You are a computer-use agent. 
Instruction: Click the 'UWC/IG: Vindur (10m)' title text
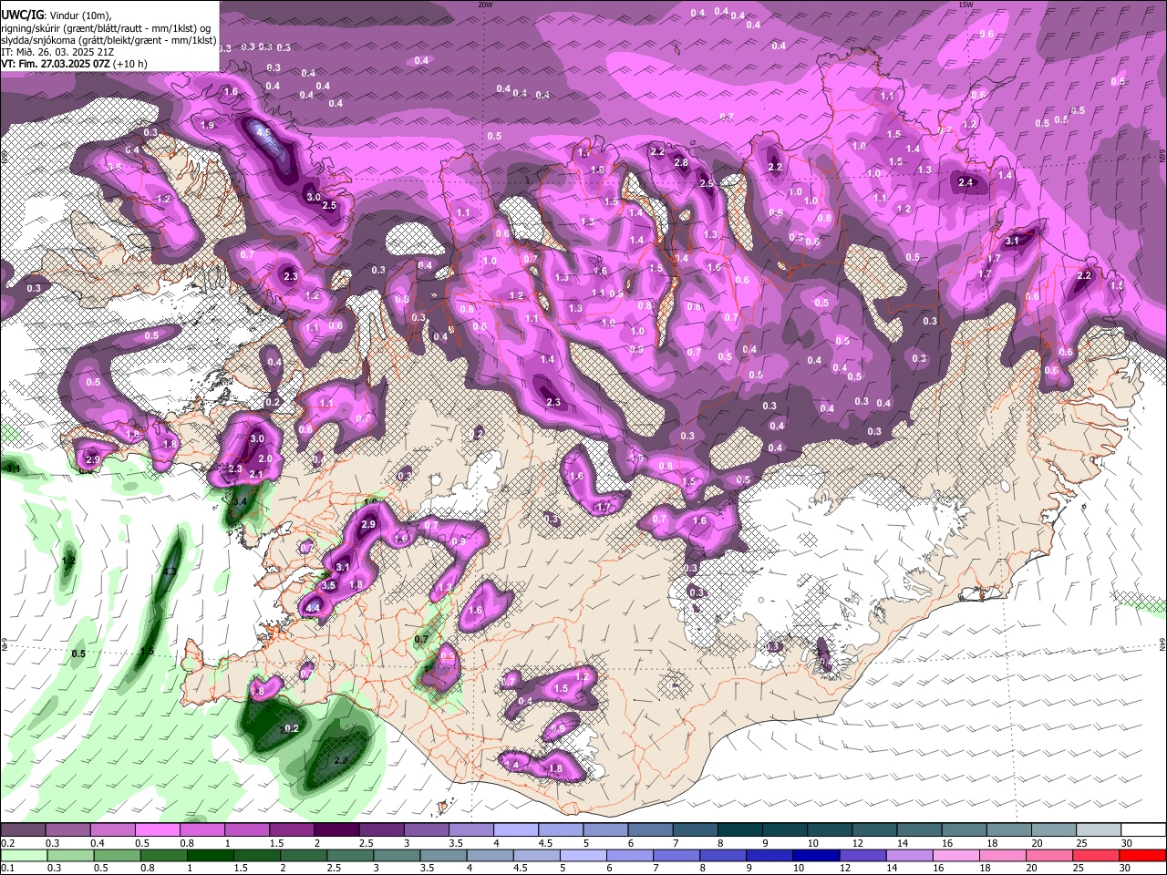(x=56, y=15)
